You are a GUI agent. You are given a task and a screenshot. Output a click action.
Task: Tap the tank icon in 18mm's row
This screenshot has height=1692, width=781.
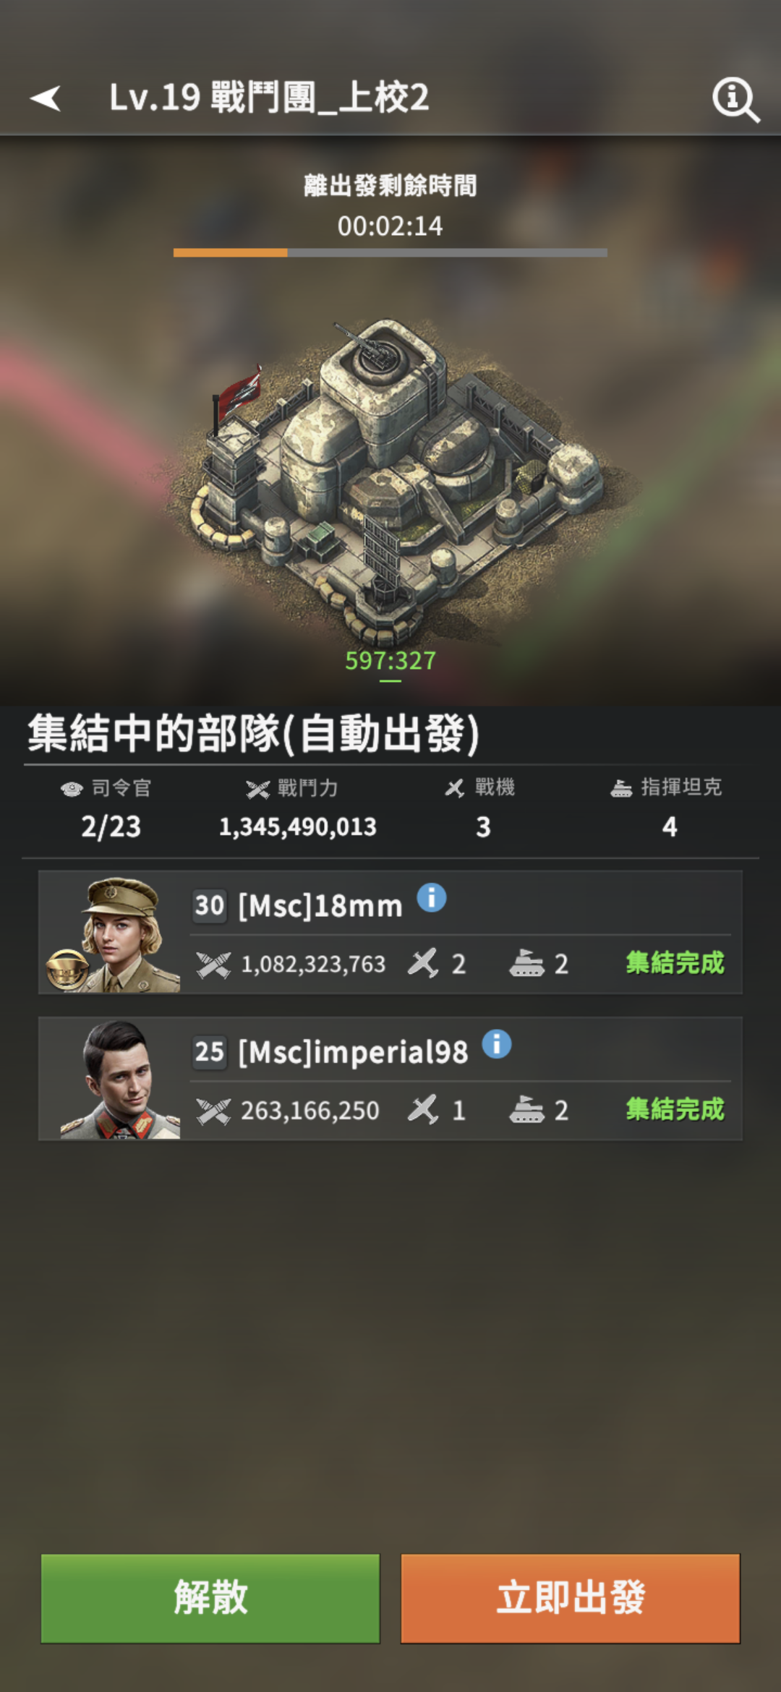point(526,963)
